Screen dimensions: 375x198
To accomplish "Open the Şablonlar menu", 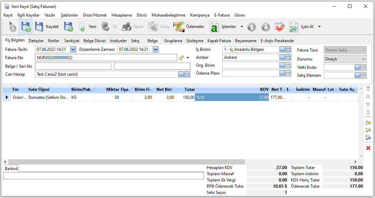I will pos(69,15).
